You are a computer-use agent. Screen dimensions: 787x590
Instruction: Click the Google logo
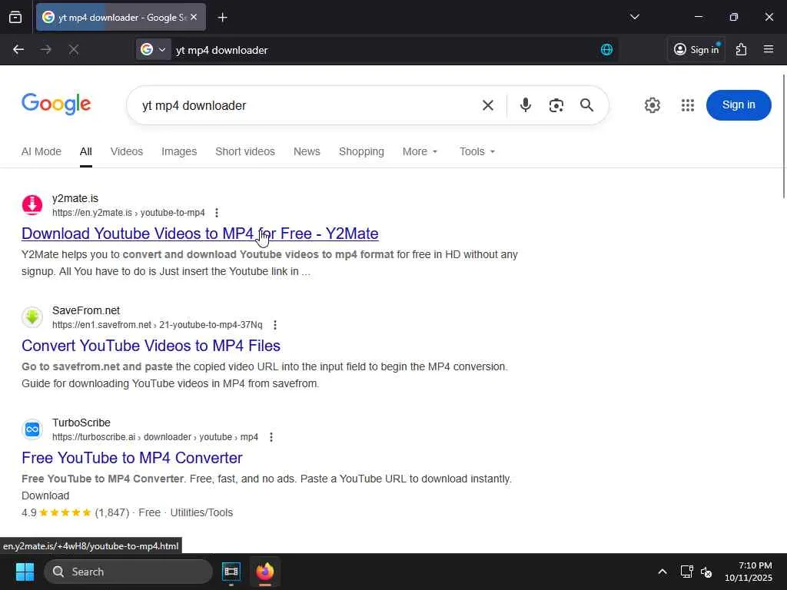coord(56,104)
